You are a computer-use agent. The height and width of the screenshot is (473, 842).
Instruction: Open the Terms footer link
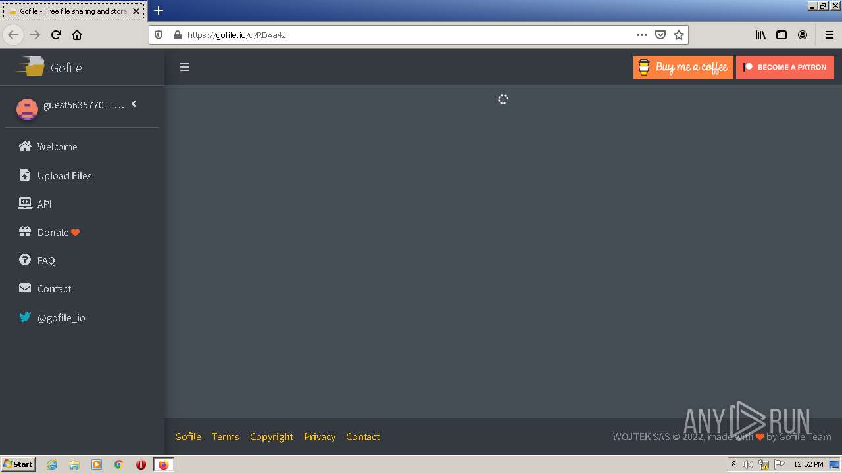[226, 436]
